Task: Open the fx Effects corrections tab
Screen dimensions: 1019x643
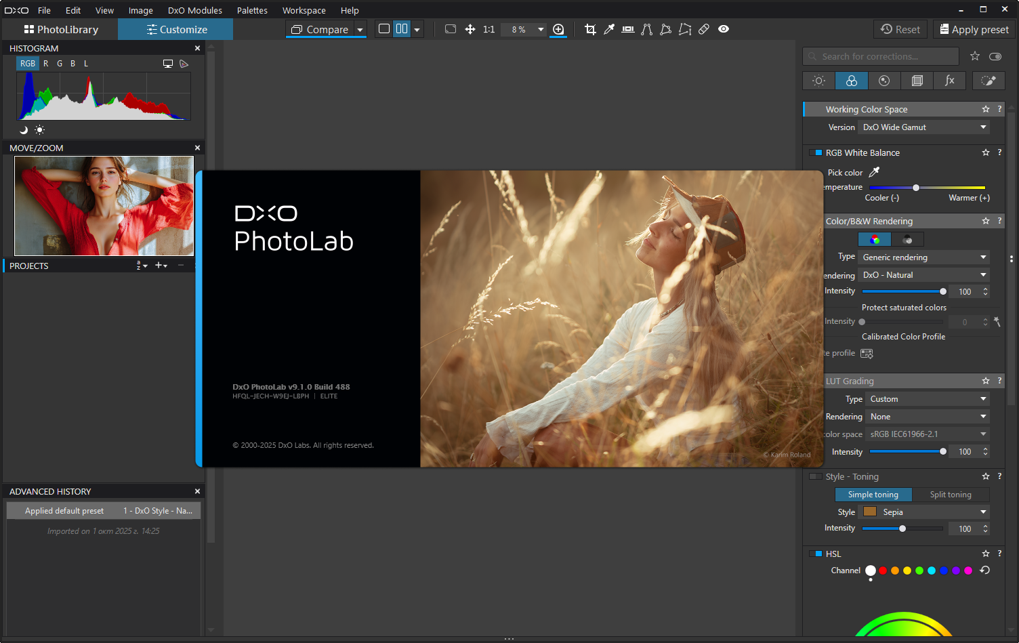Action: (x=949, y=81)
